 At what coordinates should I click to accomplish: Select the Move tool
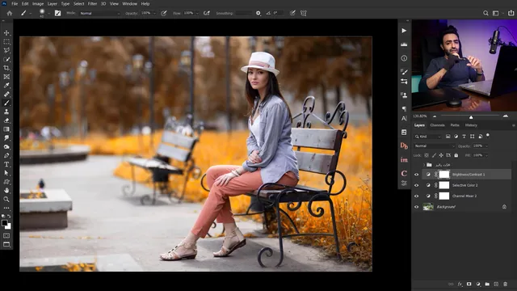(x=6, y=33)
